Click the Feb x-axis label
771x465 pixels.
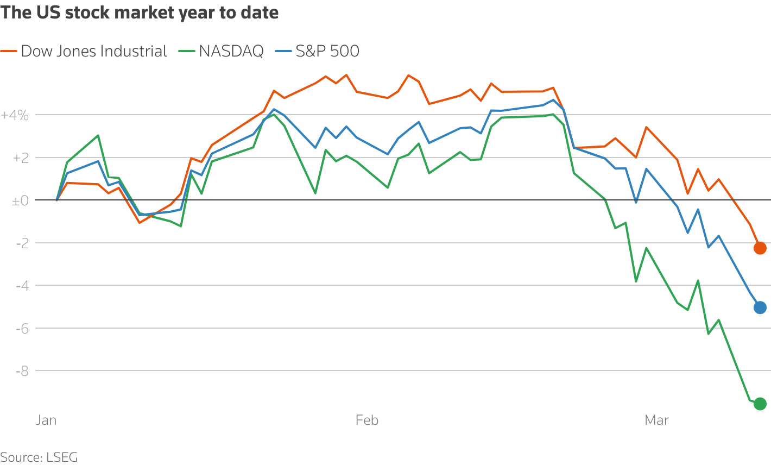coord(366,420)
